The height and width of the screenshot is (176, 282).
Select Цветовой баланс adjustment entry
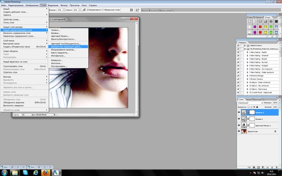(68, 36)
